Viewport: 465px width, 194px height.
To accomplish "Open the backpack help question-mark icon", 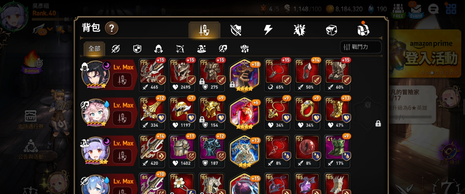I will [112, 29].
